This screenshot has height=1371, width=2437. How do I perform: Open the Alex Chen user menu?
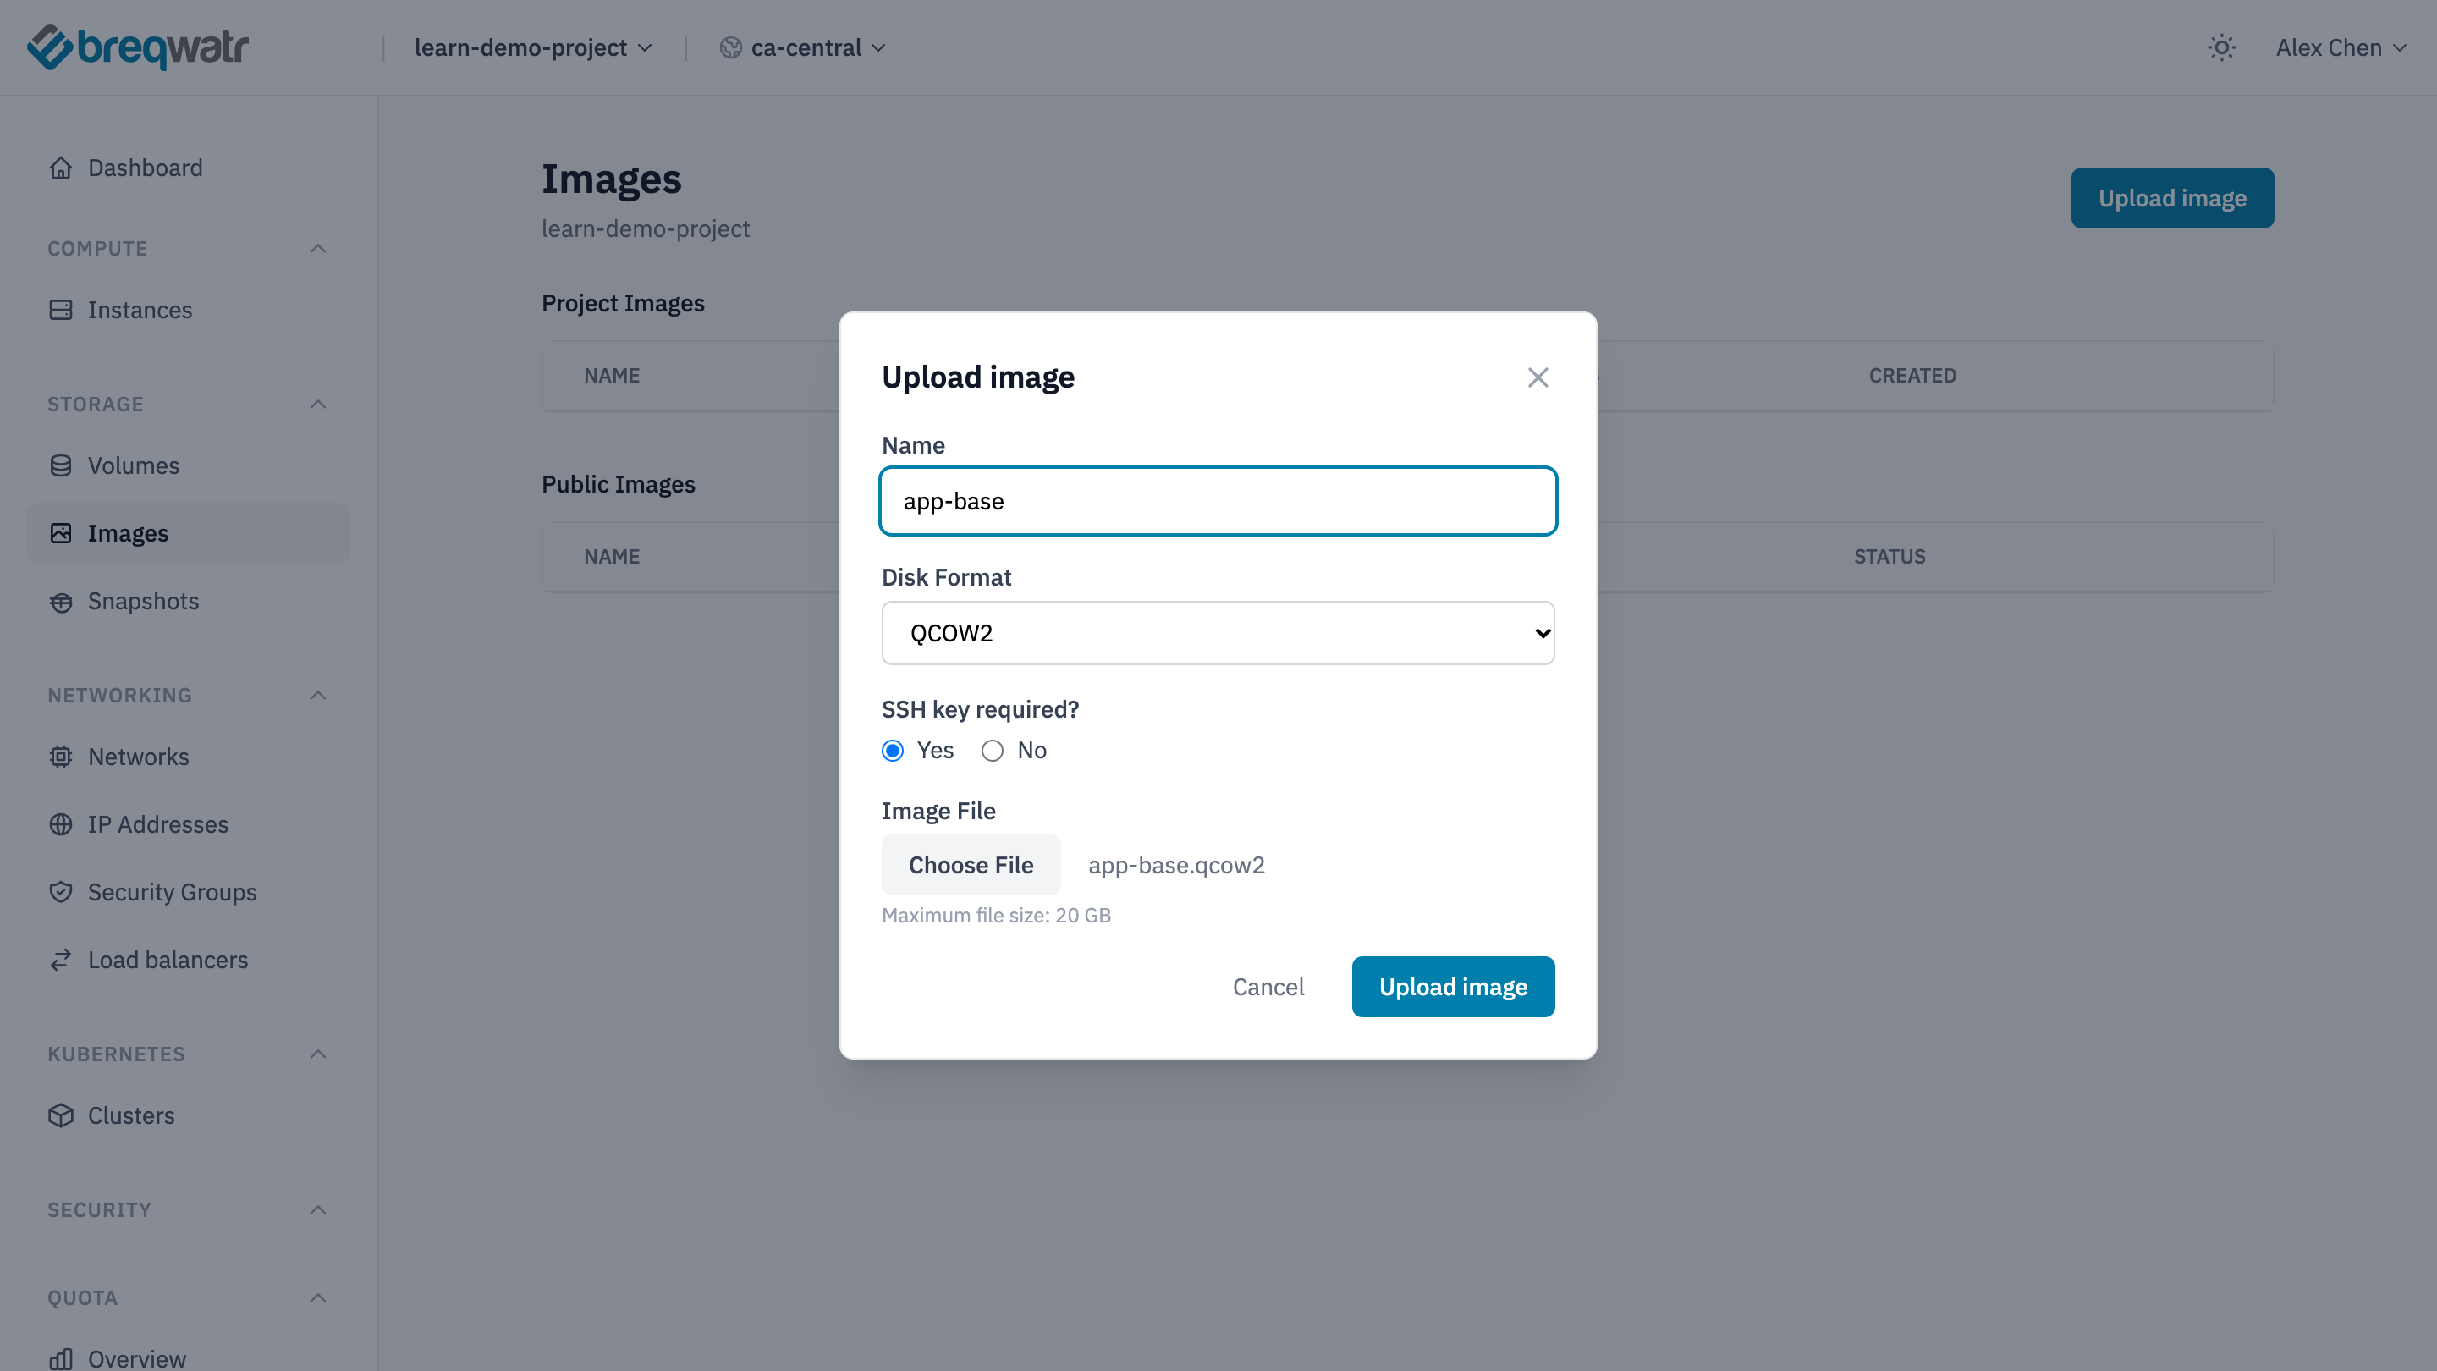tap(2341, 47)
